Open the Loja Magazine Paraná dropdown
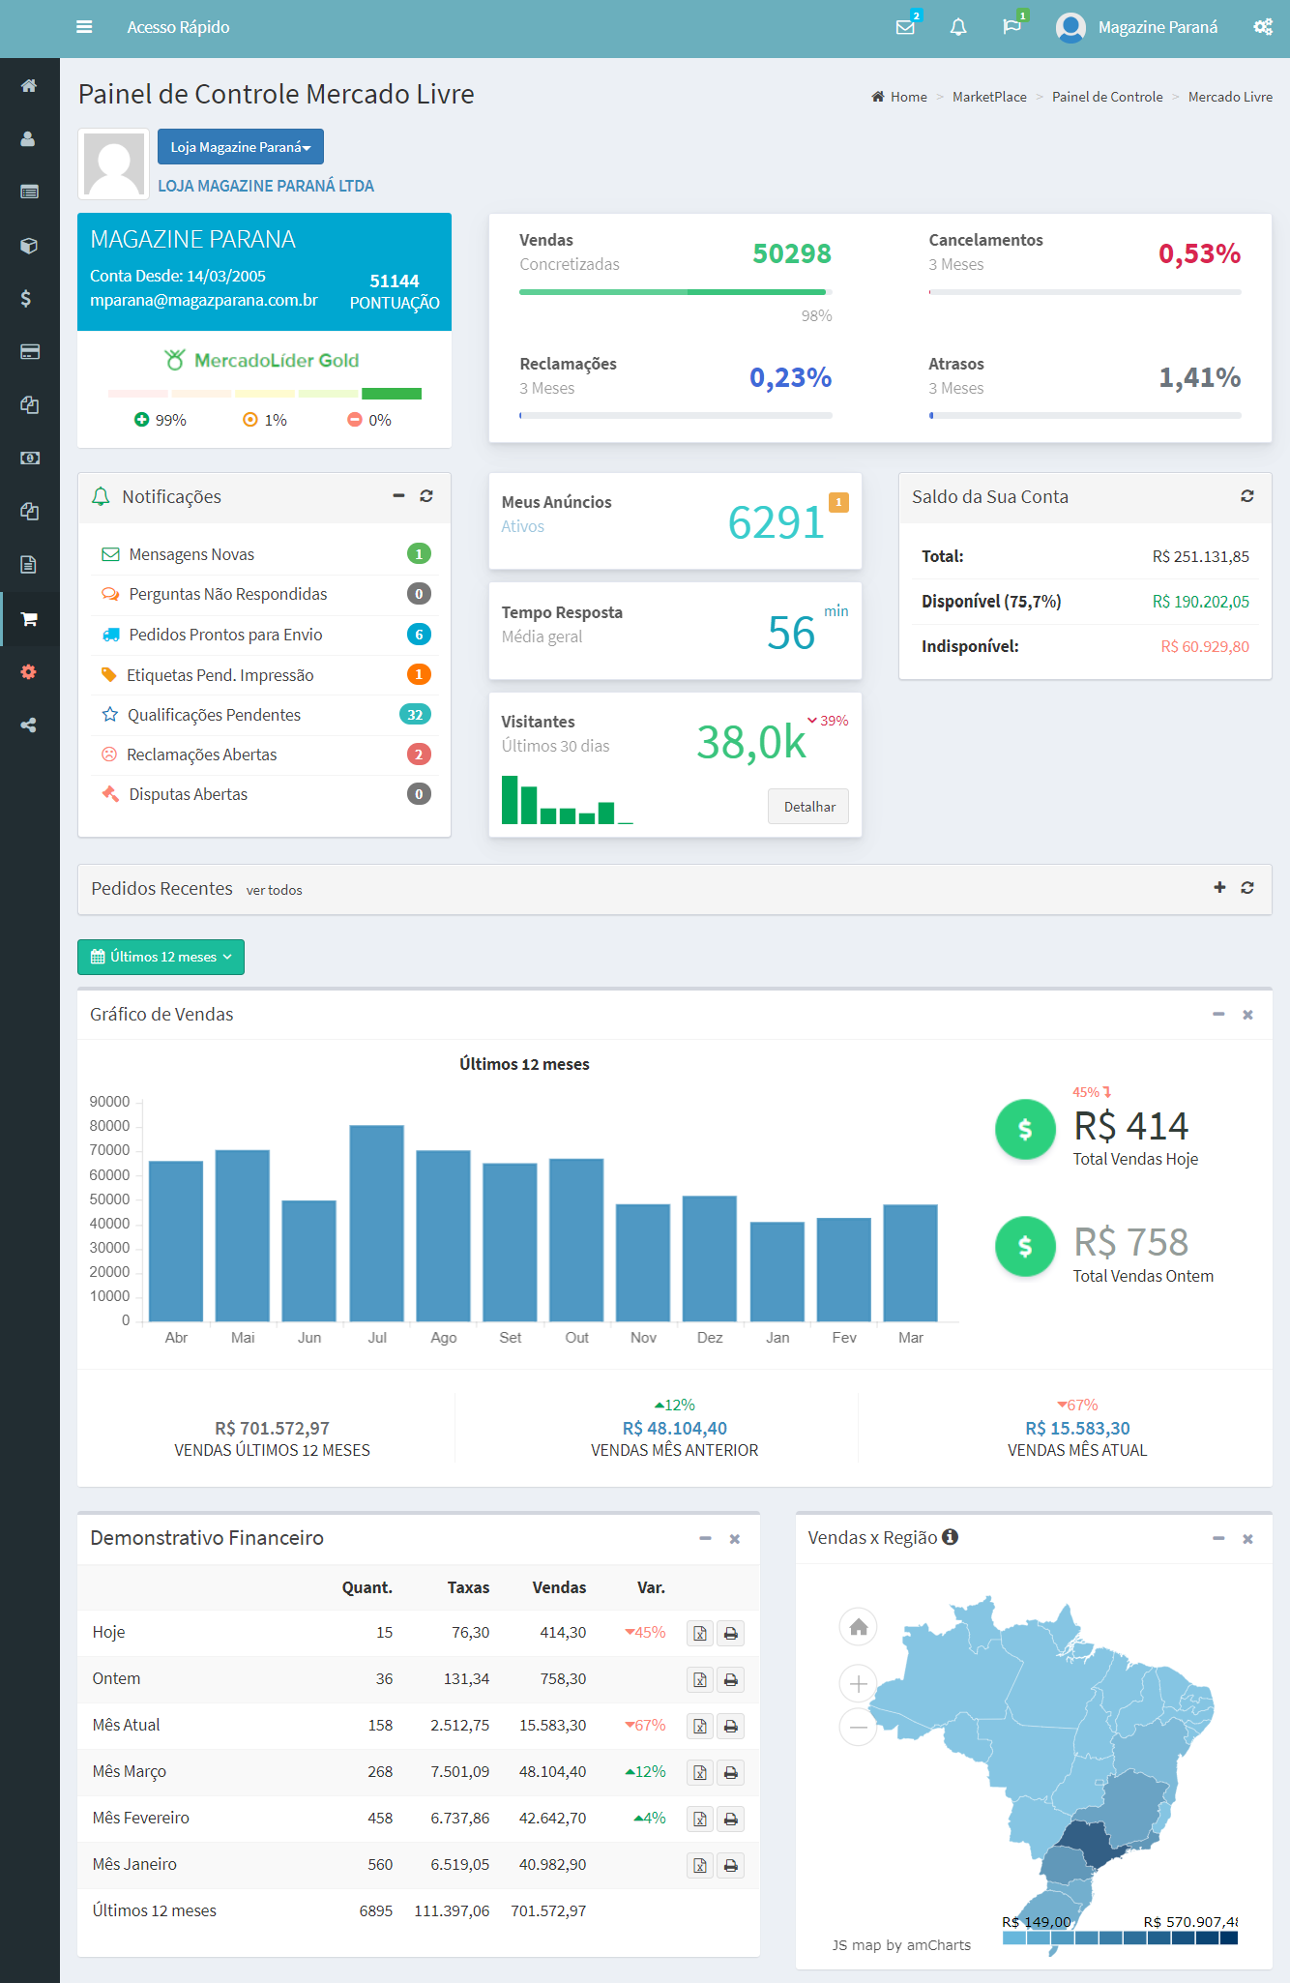1290x1983 pixels. click(241, 147)
